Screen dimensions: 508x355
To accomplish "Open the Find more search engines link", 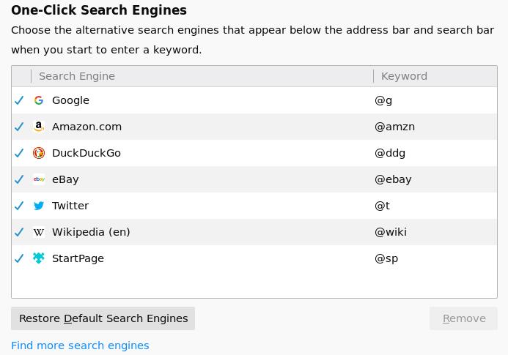I will (80, 345).
